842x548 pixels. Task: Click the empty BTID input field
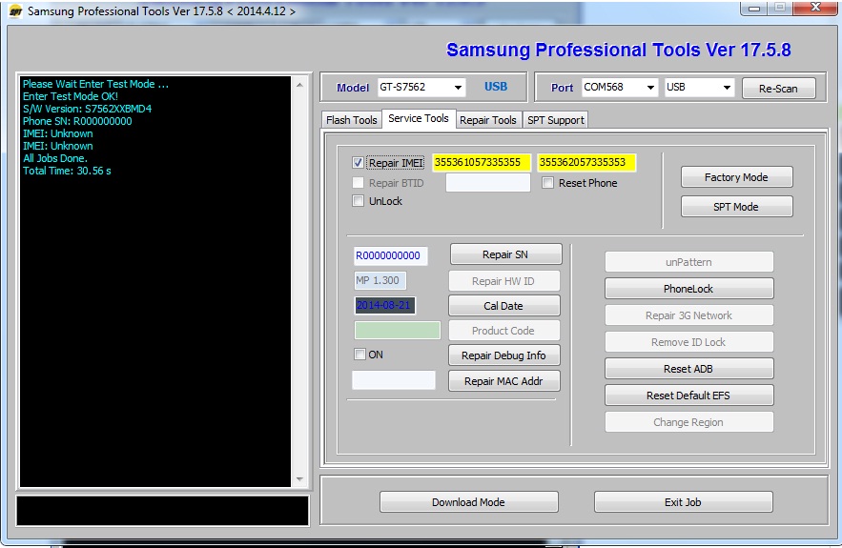(488, 183)
